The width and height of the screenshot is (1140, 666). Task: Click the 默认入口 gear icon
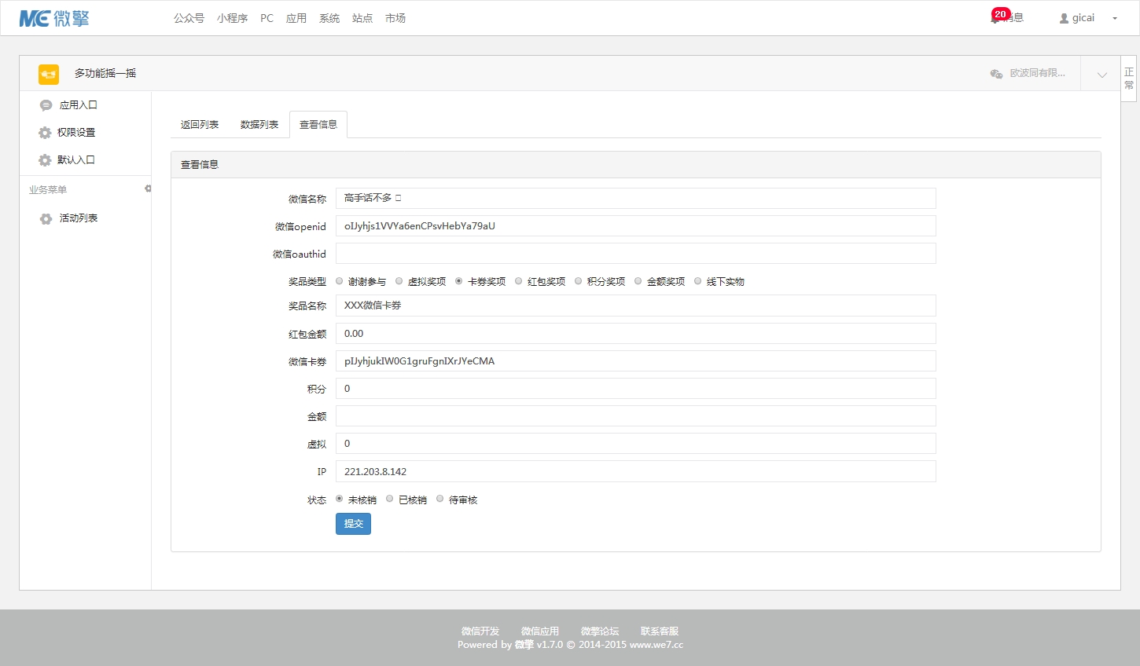(x=45, y=160)
